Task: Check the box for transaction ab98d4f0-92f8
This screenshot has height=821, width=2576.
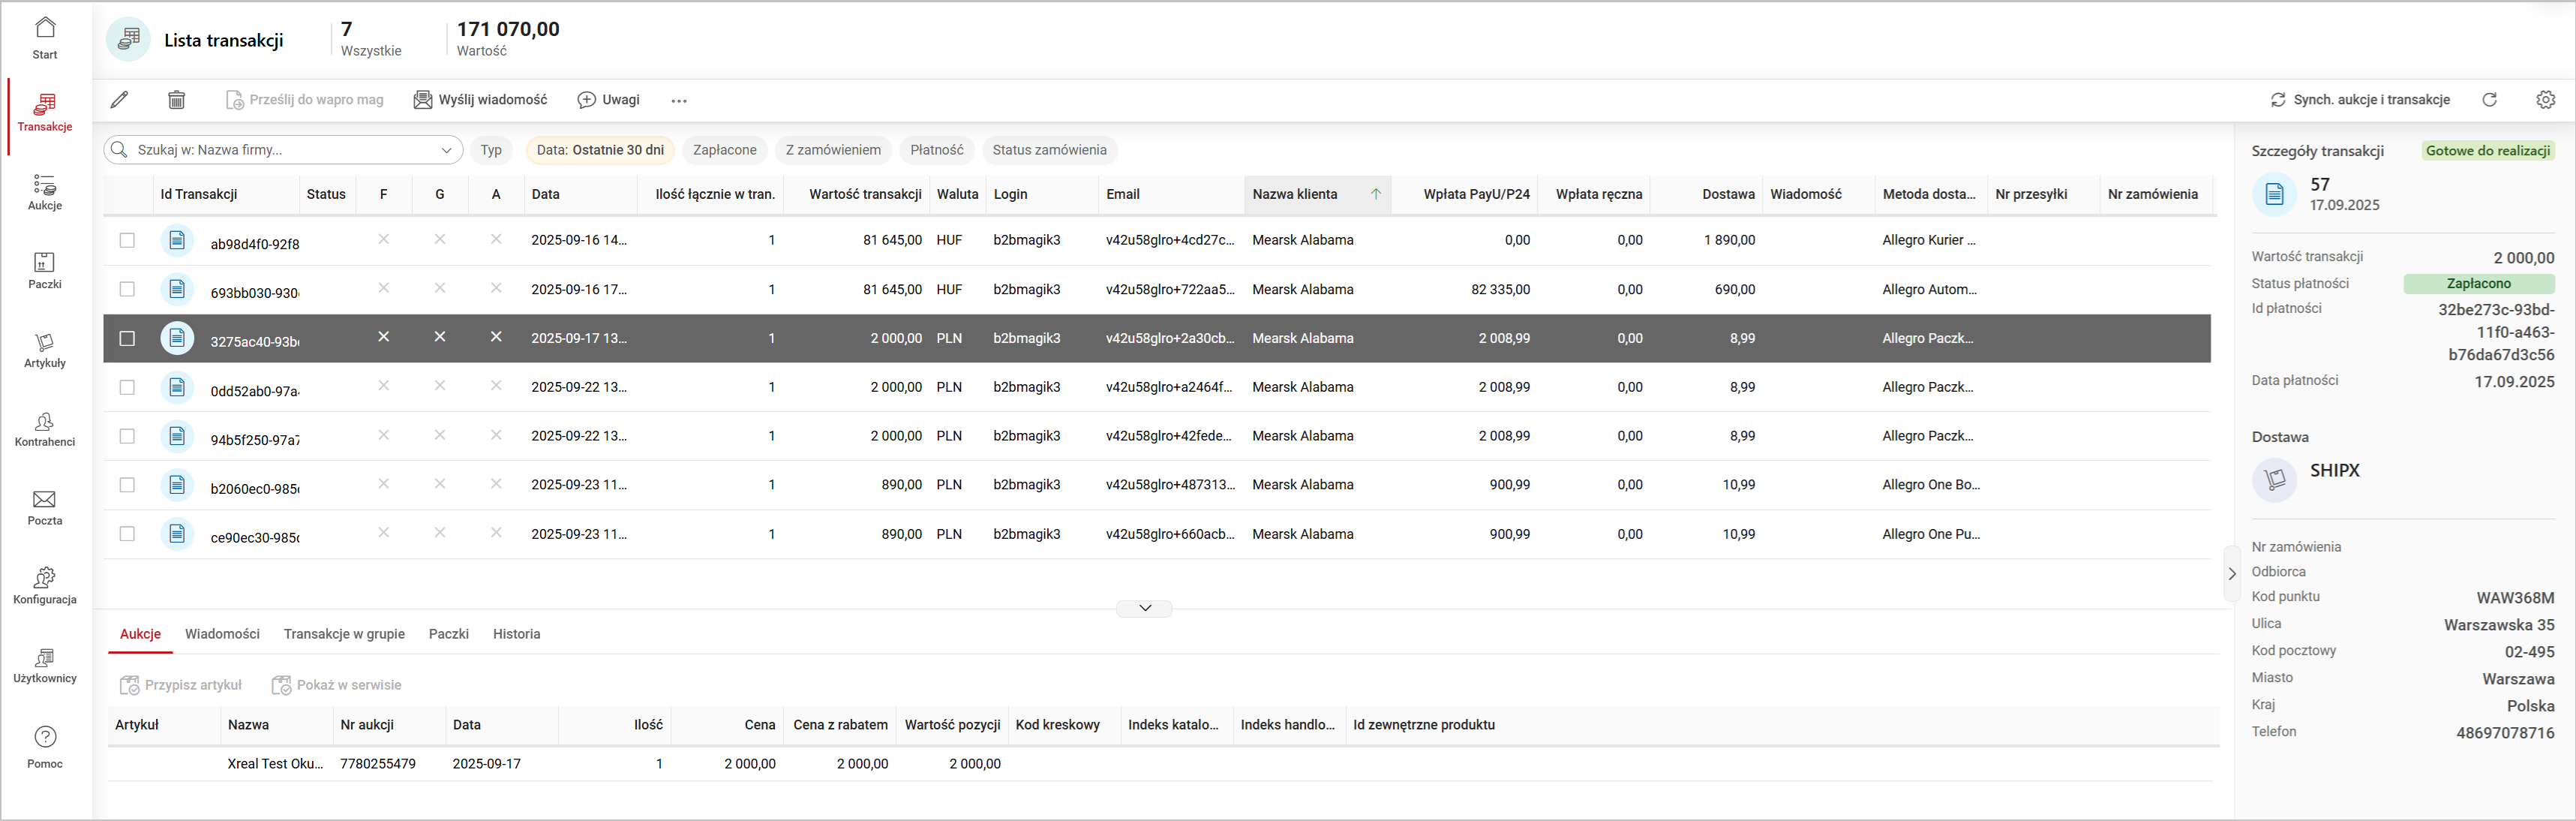Action: (x=127, y=240)
